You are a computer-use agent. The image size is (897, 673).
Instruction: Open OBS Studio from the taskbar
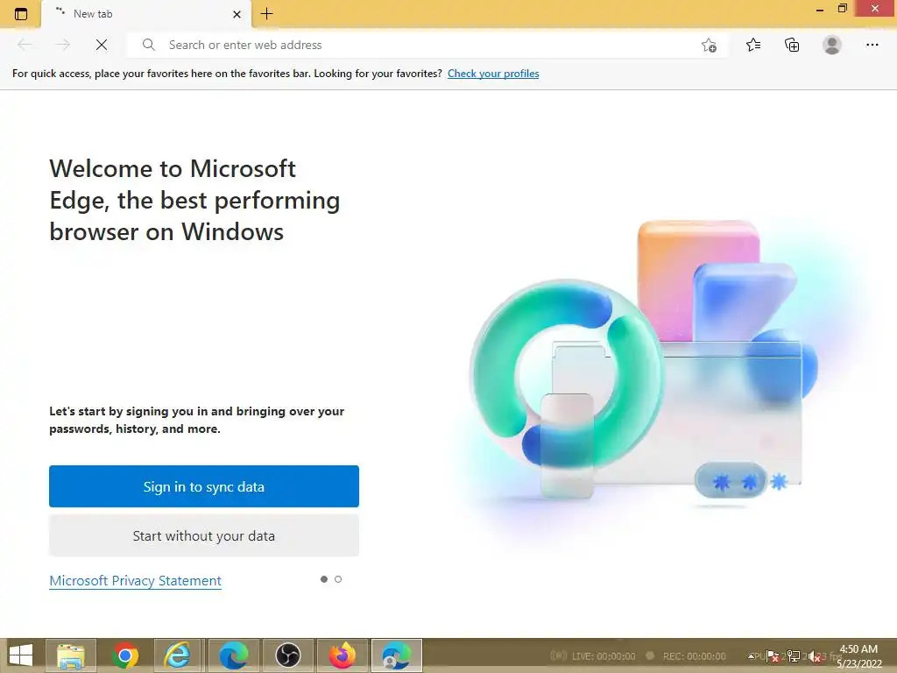pyautogui.click(x=287, y=655)
